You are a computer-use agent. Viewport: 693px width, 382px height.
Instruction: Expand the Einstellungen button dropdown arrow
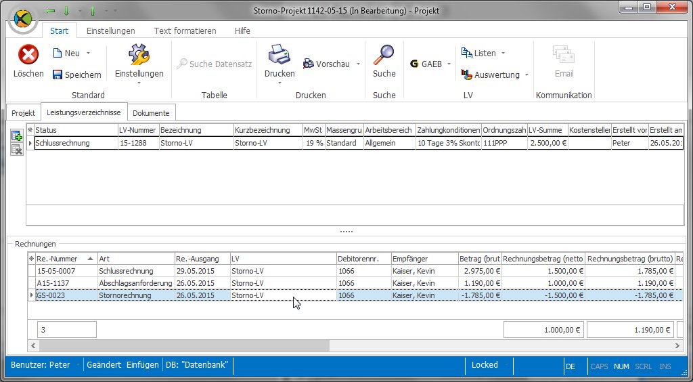coord(139,83)
